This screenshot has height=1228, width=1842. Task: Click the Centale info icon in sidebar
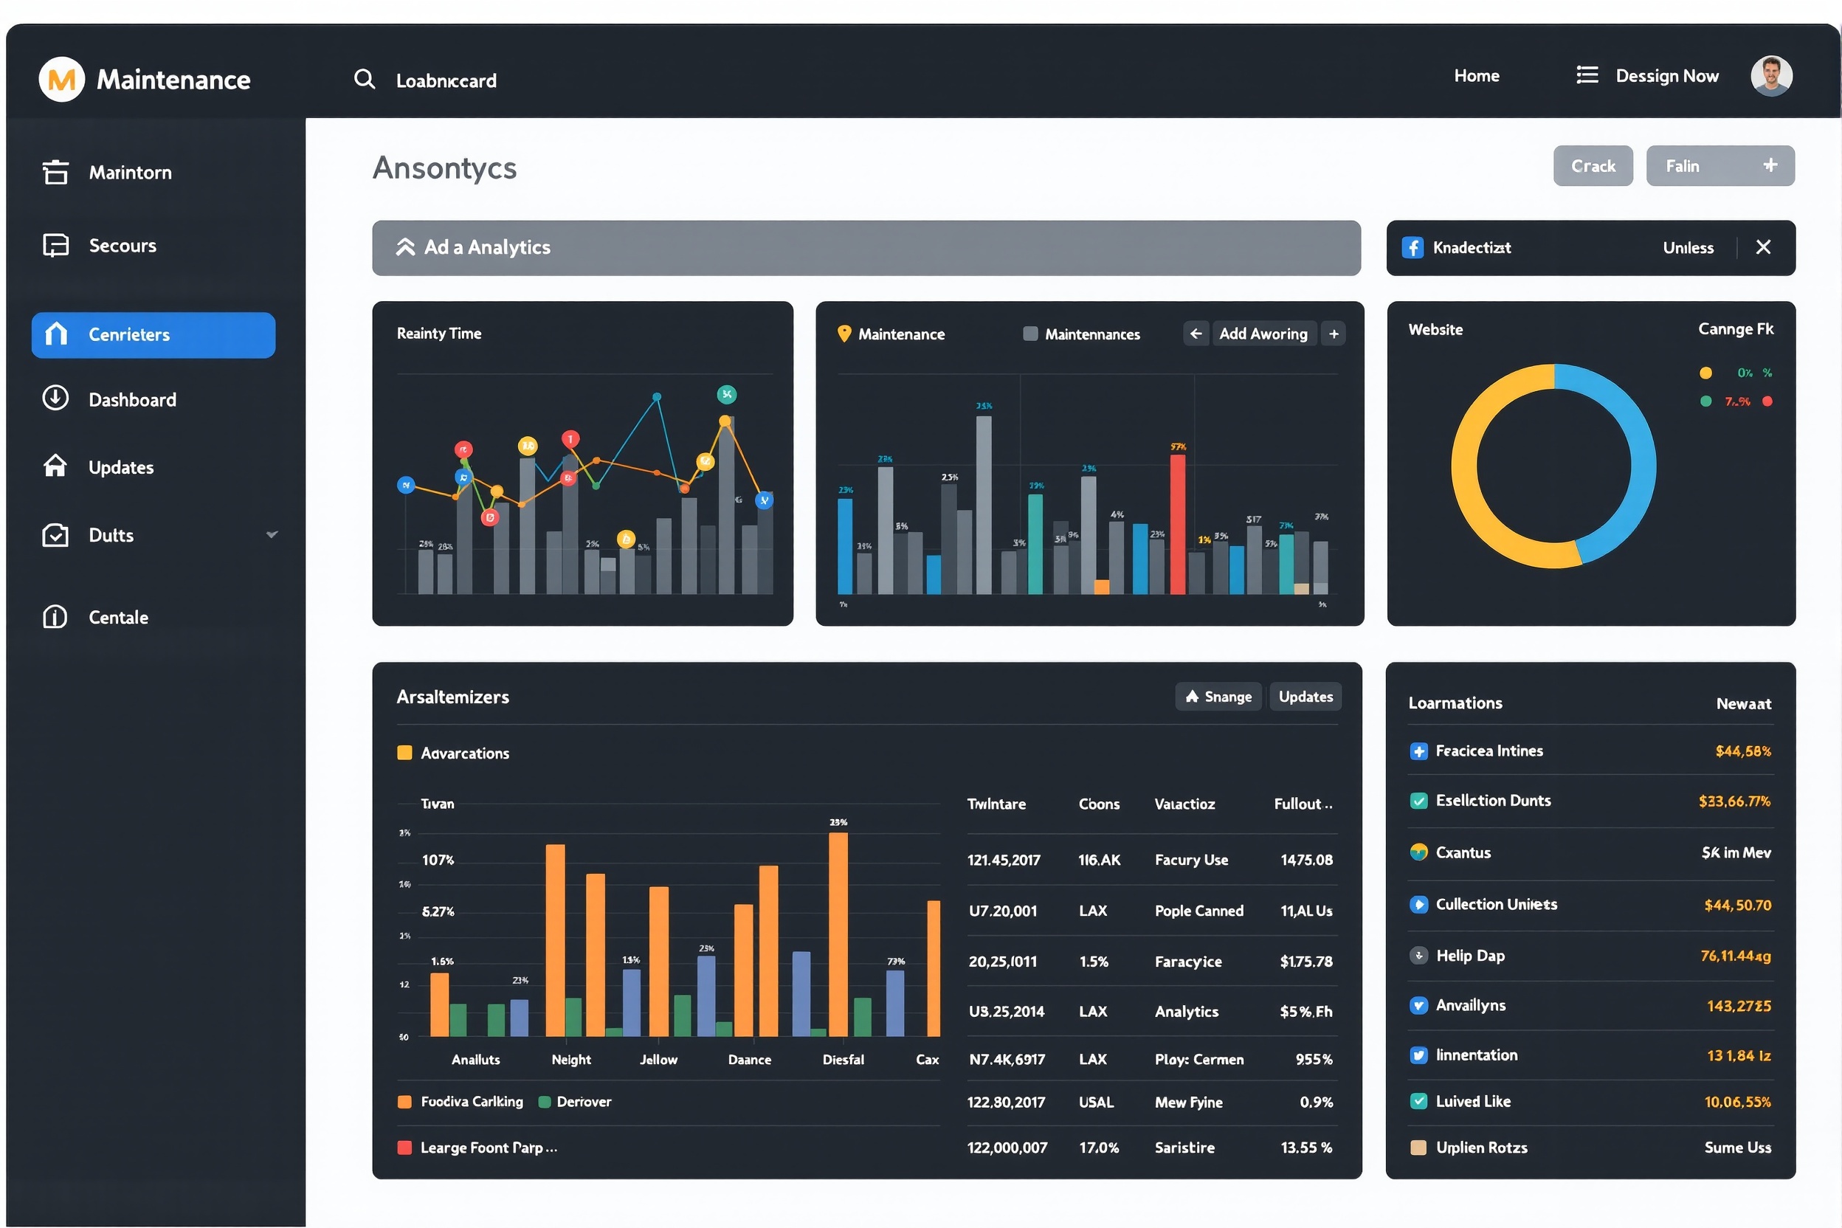click(x=55, y=617)
